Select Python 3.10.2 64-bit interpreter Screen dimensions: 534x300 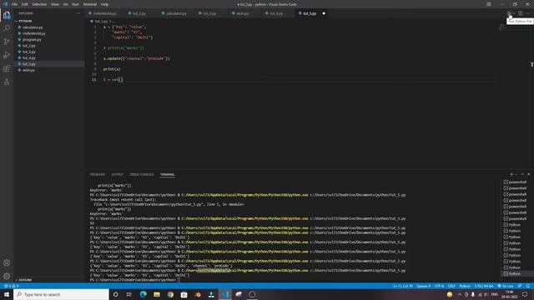point(484,286)
